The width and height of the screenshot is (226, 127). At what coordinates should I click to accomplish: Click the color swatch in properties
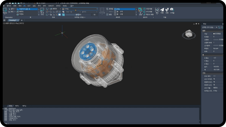click(214, 33)
